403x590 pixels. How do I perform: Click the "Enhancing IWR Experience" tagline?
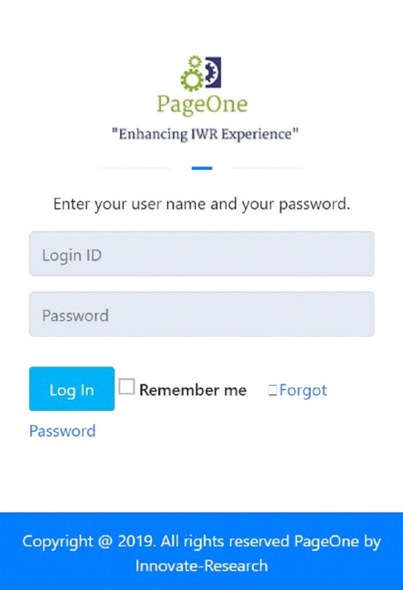205,134
